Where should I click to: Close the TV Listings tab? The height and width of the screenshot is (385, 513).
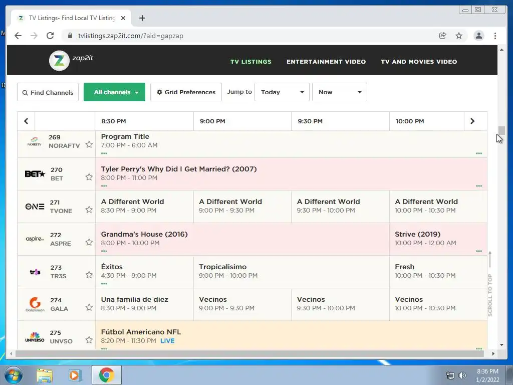[x=123, y=18]
